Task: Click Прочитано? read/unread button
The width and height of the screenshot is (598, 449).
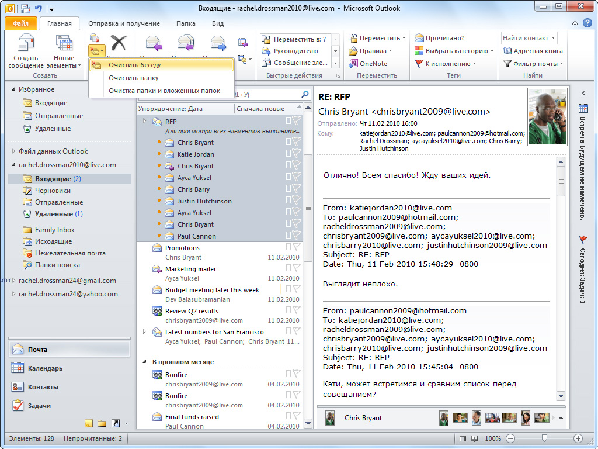Action: pyautogui.click(x=439, y=38)
